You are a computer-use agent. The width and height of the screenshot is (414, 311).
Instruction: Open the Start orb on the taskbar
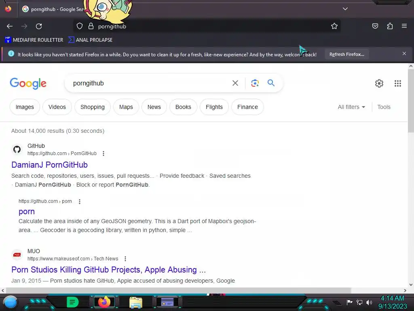[x=11, y=302]
